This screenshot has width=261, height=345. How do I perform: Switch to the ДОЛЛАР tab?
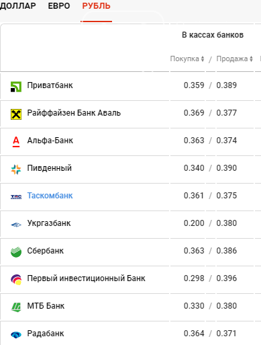pyautogui.click(x=17, y=6)
